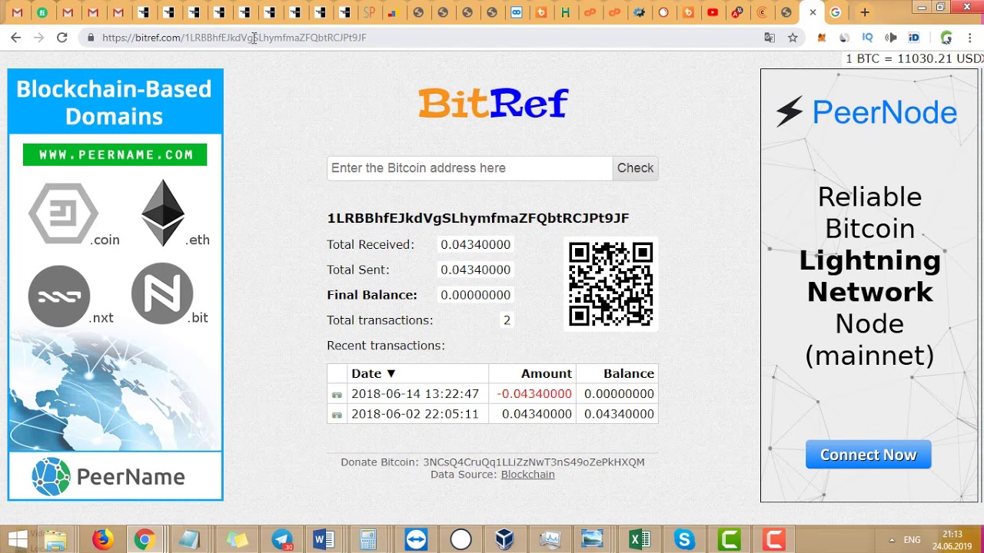View site info via the padlock icon
984x553 pixels.
coord(91,37)
